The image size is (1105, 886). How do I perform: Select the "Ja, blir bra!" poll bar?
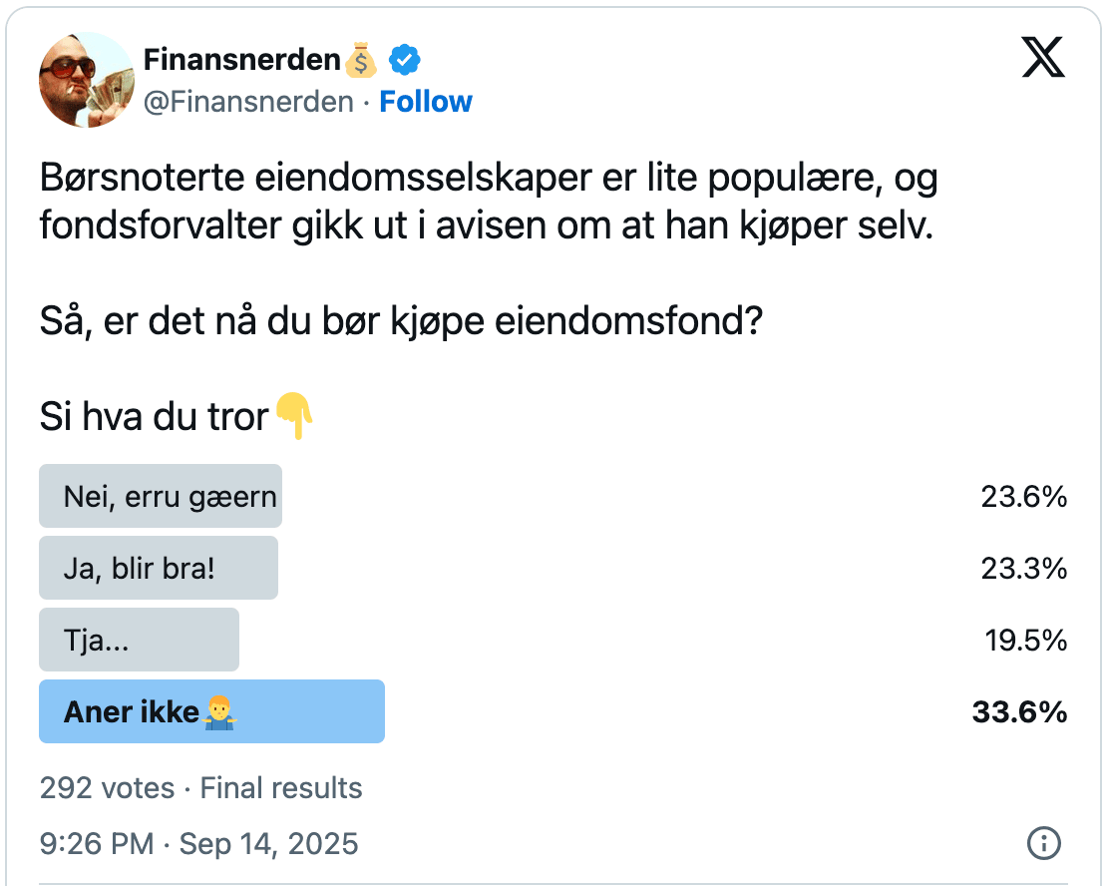(159, 568)
